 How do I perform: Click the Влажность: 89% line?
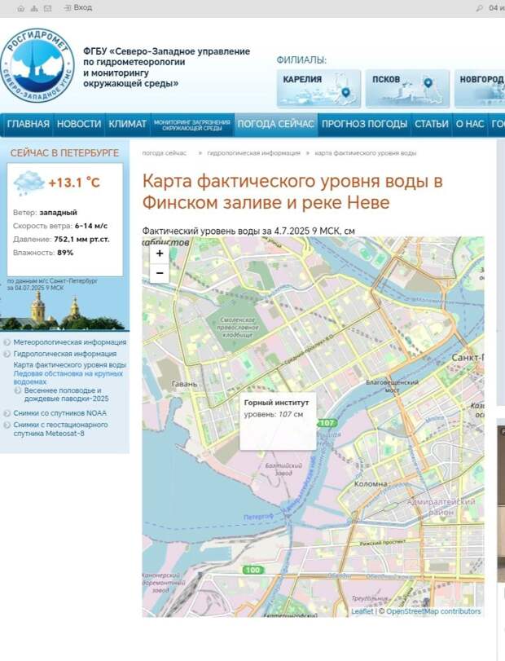click(43, 253)
